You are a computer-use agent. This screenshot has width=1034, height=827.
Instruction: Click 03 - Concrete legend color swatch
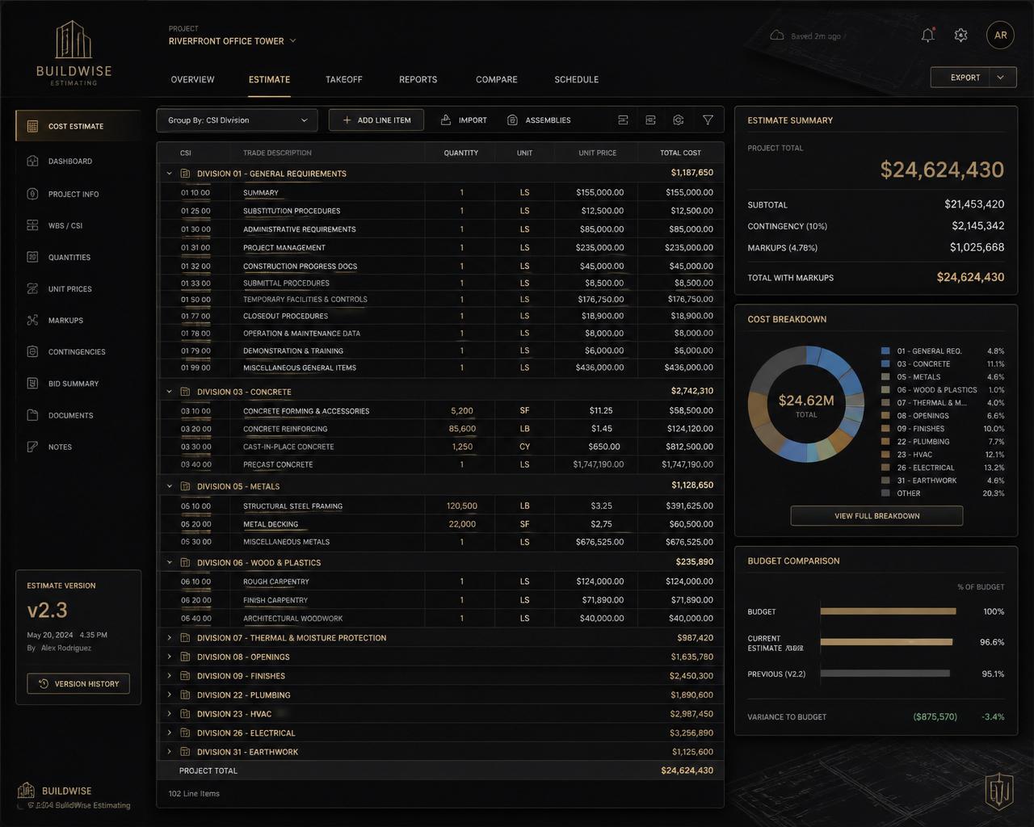coord(885,364)
